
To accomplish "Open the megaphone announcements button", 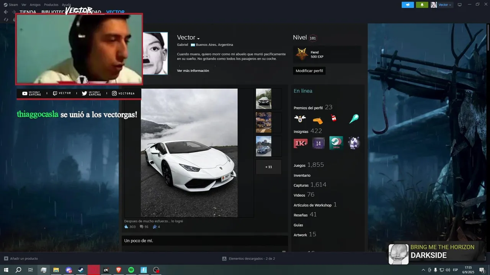I will pyautogui.click(x=408, y=5).
